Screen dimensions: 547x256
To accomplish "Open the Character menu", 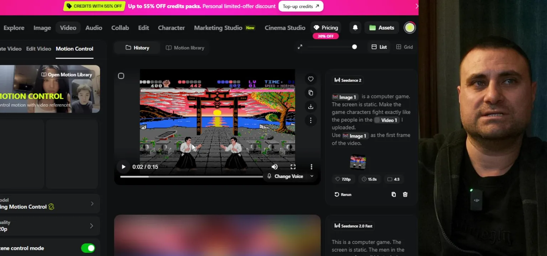I will coord(171,28).
